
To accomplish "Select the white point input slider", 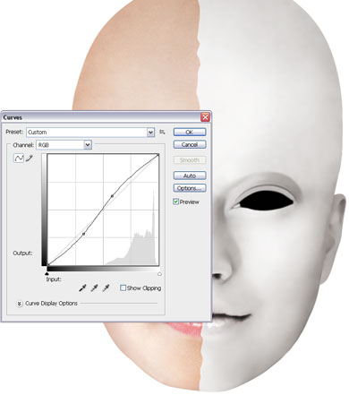I will (x=159, y=273).
